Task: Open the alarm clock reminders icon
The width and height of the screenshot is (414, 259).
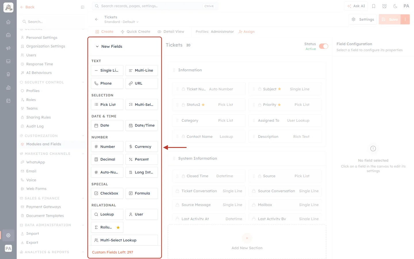Action: (x=384, y=6)
